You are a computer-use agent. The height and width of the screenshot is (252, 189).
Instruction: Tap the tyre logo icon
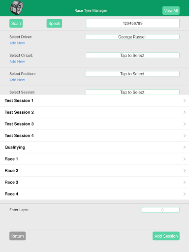click(x=17, y=8)
